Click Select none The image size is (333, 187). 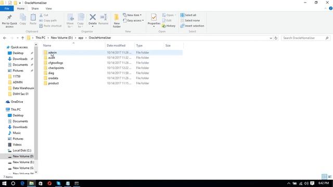(190, 21)
